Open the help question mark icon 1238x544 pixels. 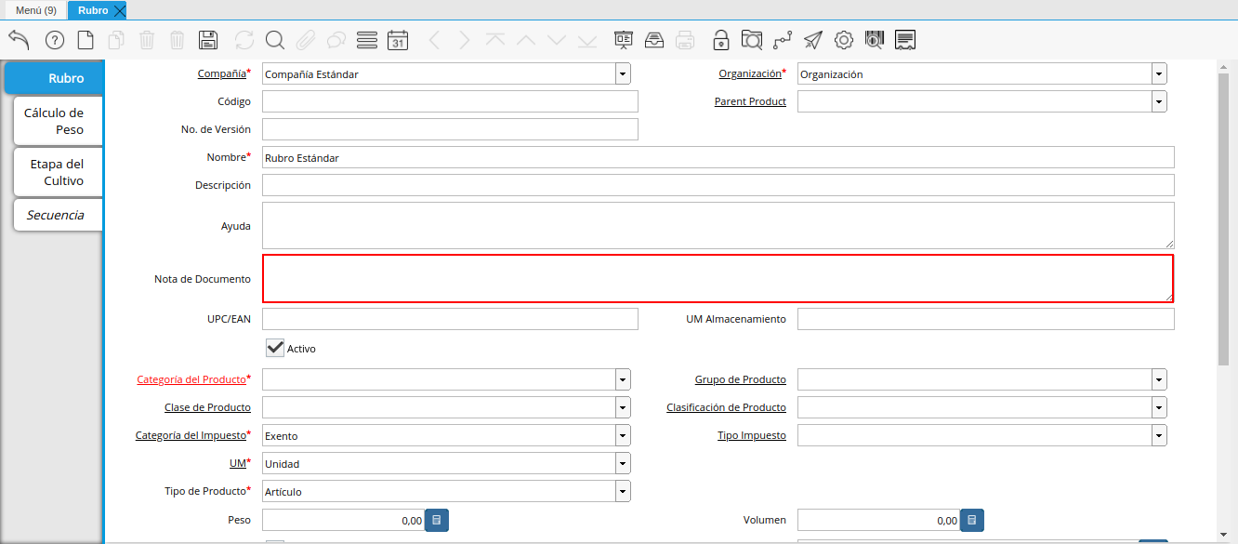coord(55,40)
